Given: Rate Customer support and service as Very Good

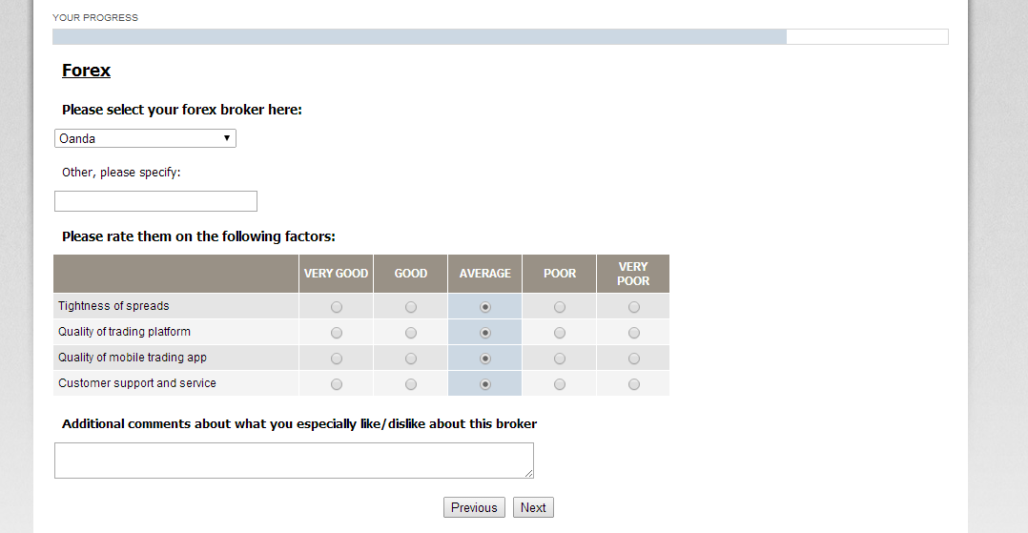Looking at the screenshot, I should [337, 384].
